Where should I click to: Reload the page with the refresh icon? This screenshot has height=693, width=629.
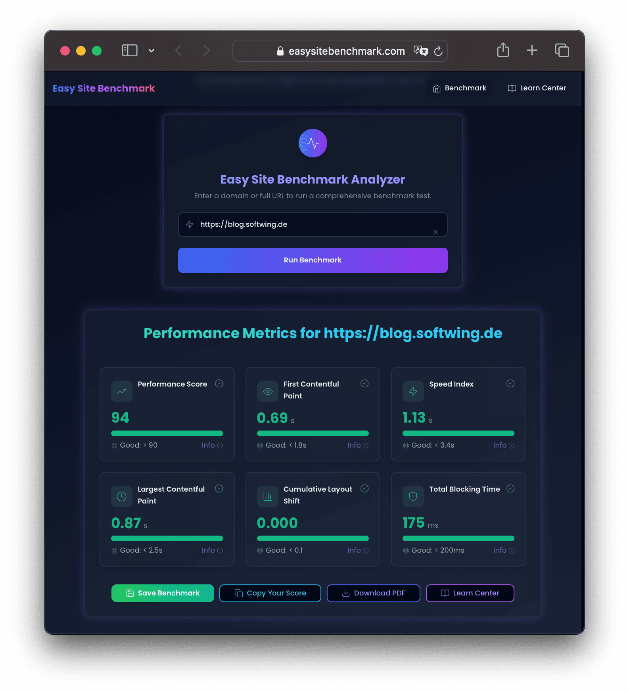[438, 51]
